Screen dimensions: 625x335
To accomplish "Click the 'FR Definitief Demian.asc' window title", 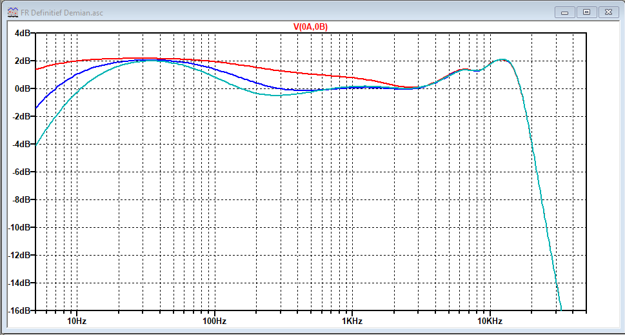I will point(61,12).
